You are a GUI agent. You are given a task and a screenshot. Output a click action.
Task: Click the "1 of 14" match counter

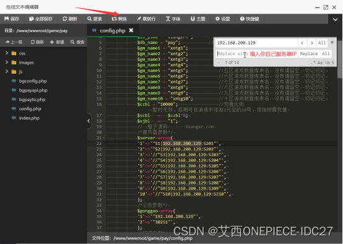click(x=232, y=63)
